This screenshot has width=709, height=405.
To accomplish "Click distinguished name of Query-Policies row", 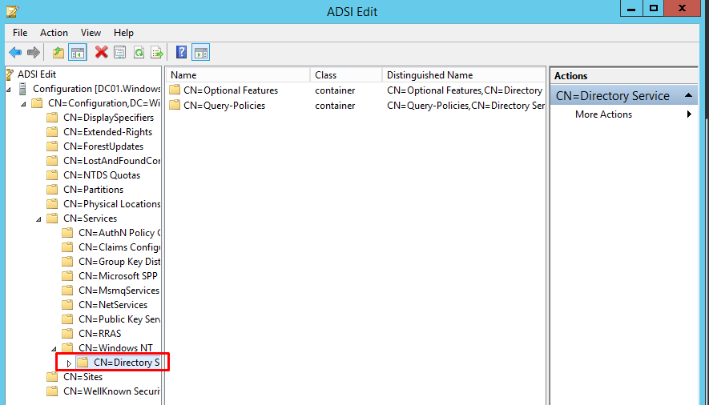I will pyautogui.click(x=465, y=106).
